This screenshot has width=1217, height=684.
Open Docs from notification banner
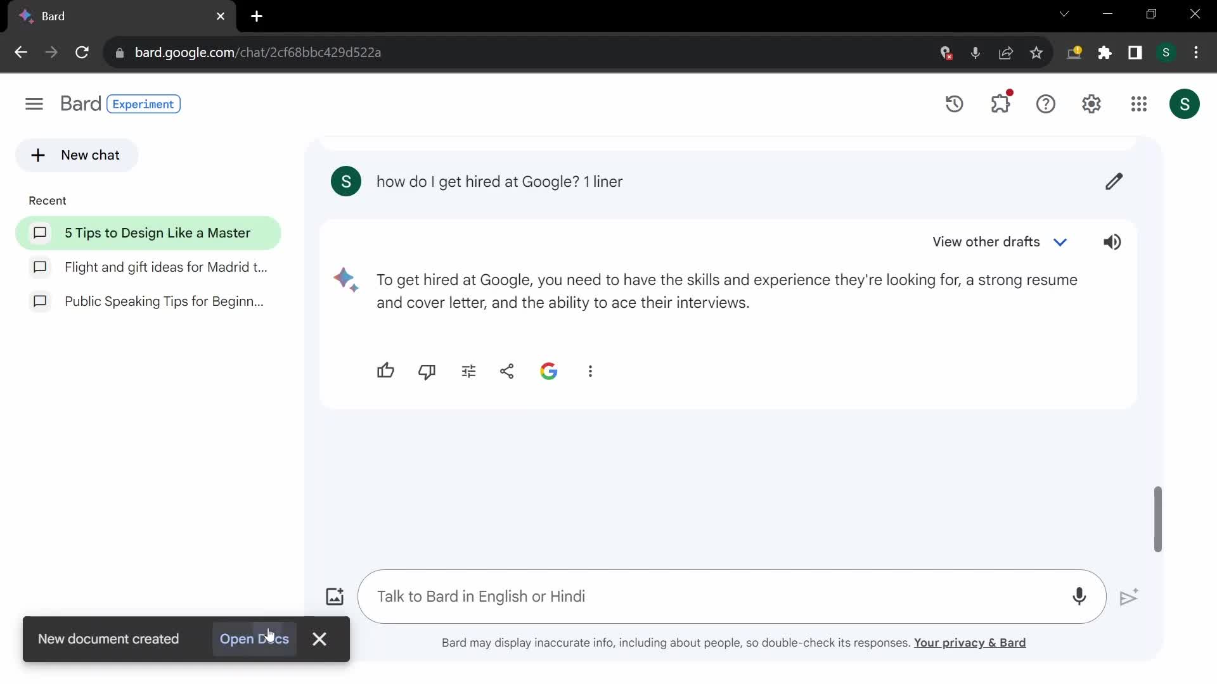coord(254,638)
